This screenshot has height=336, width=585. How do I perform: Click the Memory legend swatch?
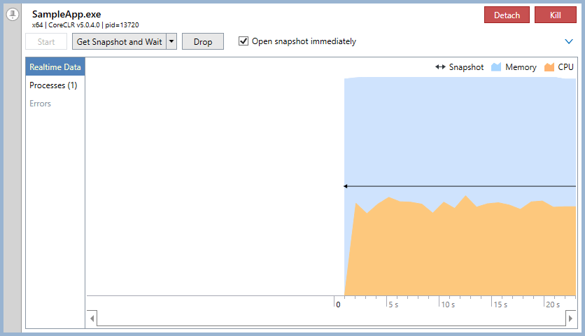coord(496,66)
